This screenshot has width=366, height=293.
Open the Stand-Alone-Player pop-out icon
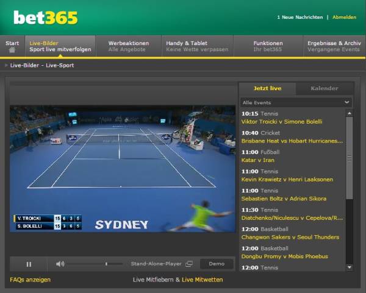click(189, 264)
